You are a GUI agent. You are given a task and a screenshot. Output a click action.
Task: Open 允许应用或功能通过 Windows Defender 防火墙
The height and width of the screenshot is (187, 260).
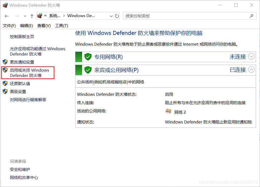click(x=38, y=52)
